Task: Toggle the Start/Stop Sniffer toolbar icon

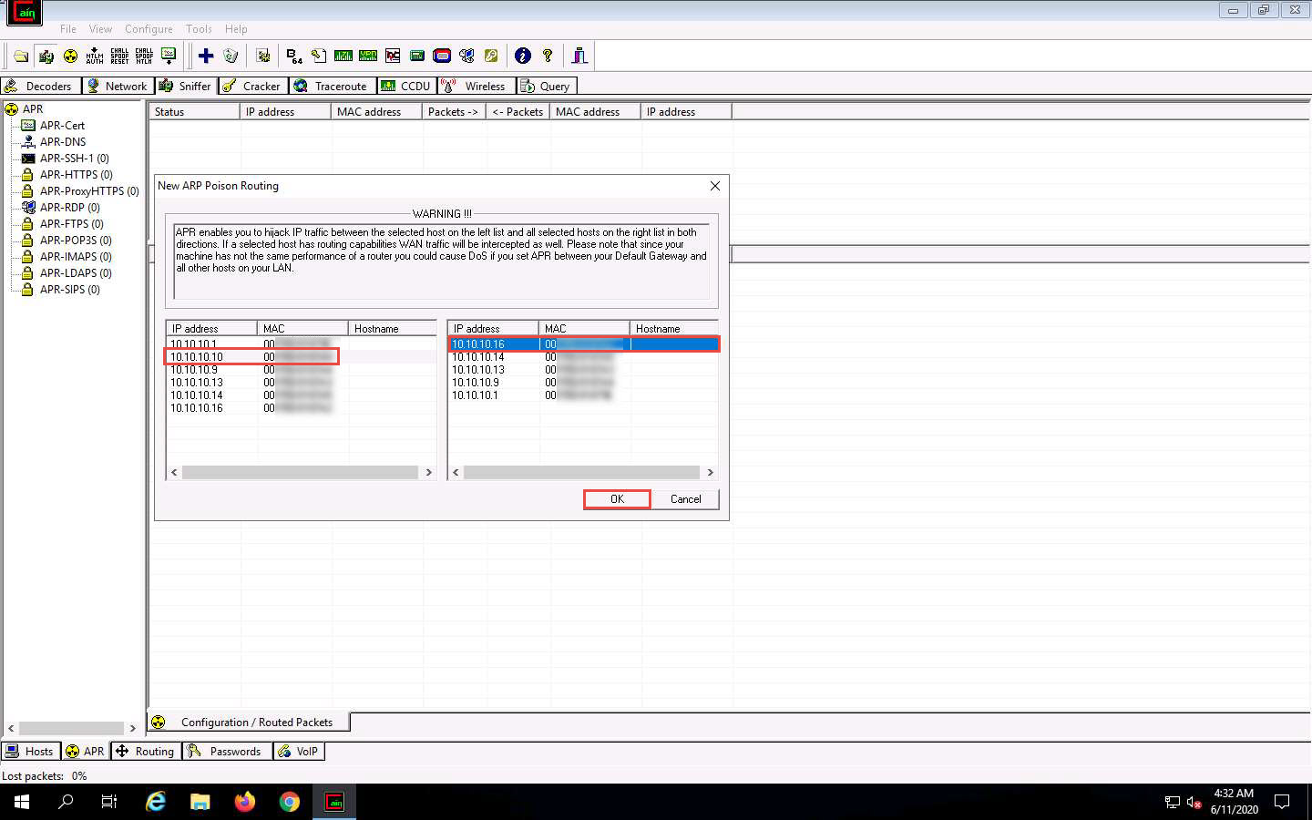Action: point(46,56)
